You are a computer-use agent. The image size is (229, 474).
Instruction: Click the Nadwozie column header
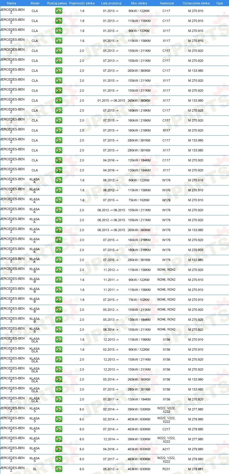[x=167, y=3]
